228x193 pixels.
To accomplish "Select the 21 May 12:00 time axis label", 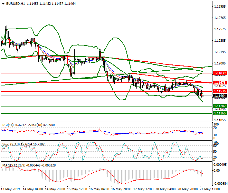I will (x=210, y=189).
